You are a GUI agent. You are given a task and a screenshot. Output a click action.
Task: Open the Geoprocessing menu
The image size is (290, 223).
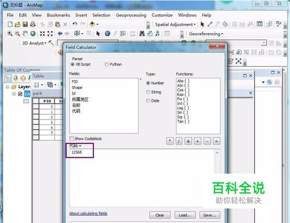[x=131, y=15]
